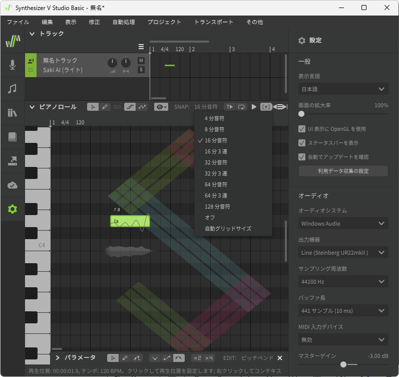
Task: Open the 自動処理 menu
Action: [x=124, y=22]
